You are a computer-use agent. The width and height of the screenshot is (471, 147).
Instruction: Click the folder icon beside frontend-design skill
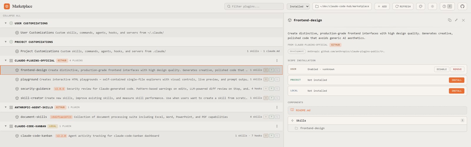click(x=296, y=128)
